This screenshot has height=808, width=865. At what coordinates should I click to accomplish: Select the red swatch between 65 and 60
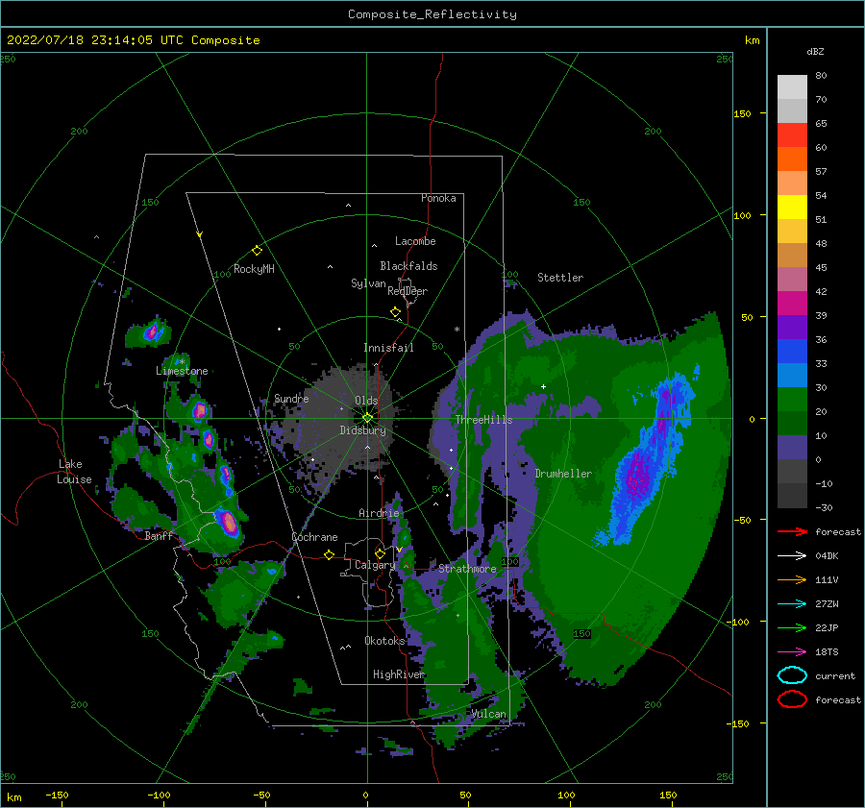coord(792,135)
